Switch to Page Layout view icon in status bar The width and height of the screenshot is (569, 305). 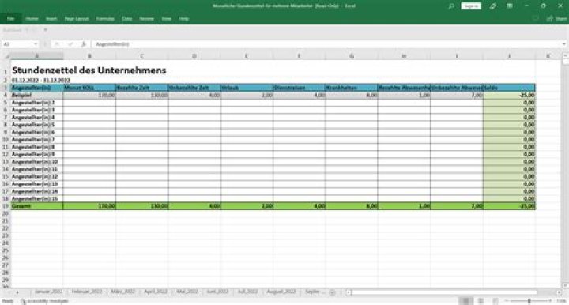pos(480,301)
